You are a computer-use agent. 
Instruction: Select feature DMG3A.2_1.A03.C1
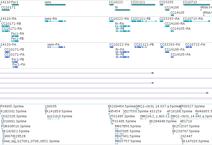[x=155, y=116]
